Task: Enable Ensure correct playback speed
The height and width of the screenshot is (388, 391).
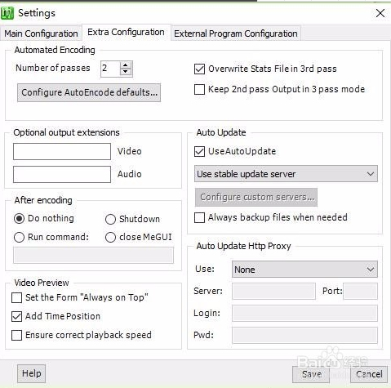Action: [16, 335]
